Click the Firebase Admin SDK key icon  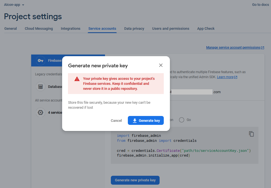point(41,60)
